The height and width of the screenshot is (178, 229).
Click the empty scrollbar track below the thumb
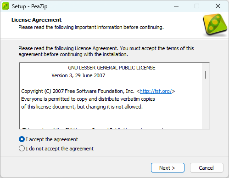(206, 104)
